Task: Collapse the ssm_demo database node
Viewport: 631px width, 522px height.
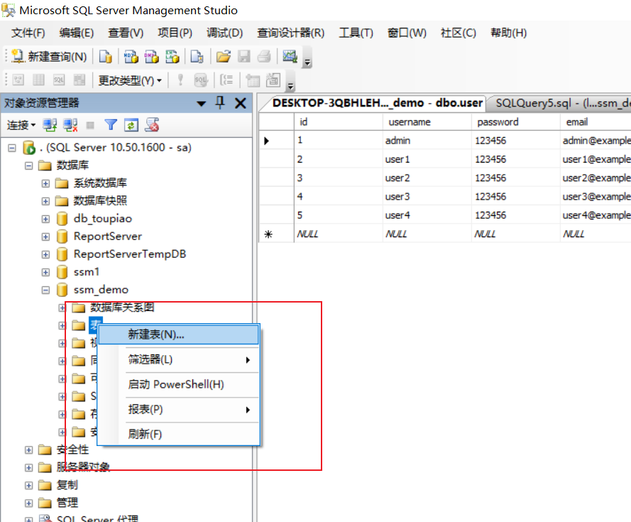Action: pyautogui.click(x=45, y=290)
